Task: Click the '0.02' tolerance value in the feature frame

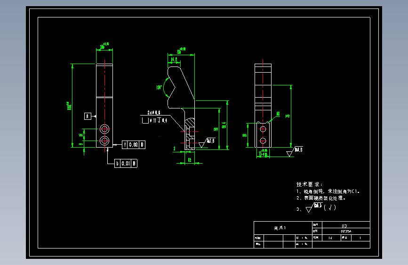Action: tap(134, 145)
